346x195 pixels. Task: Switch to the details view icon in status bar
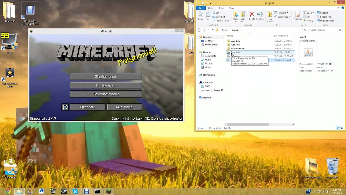tap(338, 128)
